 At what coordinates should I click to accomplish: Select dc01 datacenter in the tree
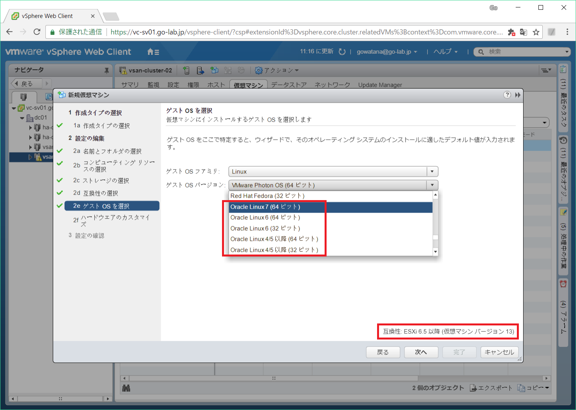[x=37, y=117]
